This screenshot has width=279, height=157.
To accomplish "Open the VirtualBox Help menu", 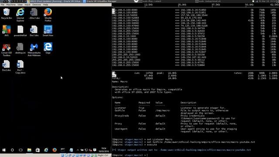I will [45, 5].
